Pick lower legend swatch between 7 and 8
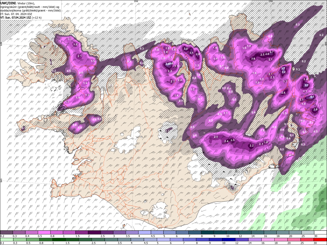Viewport: 327px width, 245px height. (189, 240)
